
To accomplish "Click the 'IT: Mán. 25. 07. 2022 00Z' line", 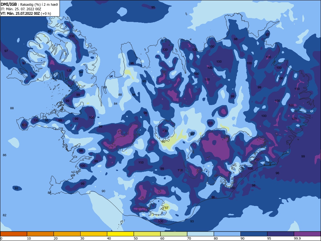I will [21, 9].
